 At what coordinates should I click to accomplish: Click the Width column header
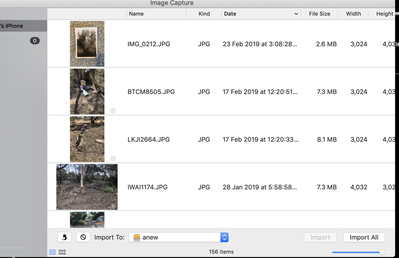click(353, 14)
